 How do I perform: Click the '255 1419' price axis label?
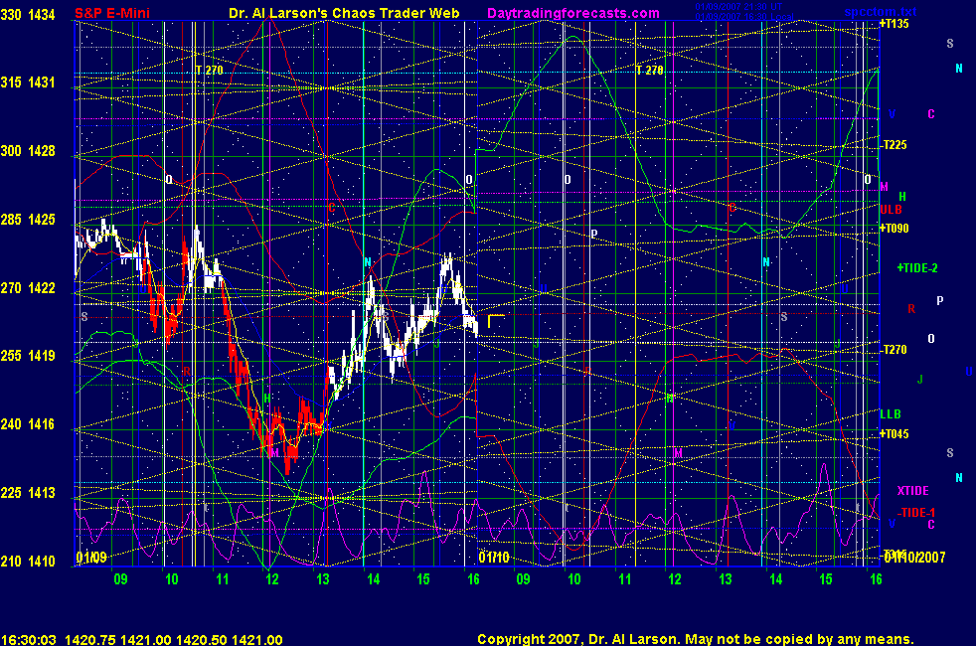pos(28,356)
